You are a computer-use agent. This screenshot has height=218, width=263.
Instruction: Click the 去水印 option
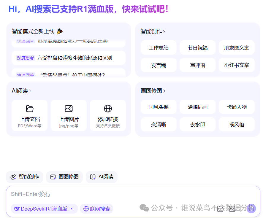pyautogui.click(x=198, y=125)
